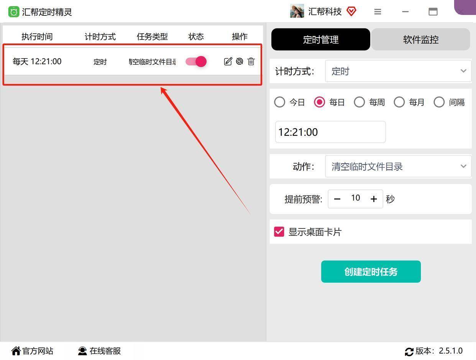Click the alarm clock app logo

point(14,12)
